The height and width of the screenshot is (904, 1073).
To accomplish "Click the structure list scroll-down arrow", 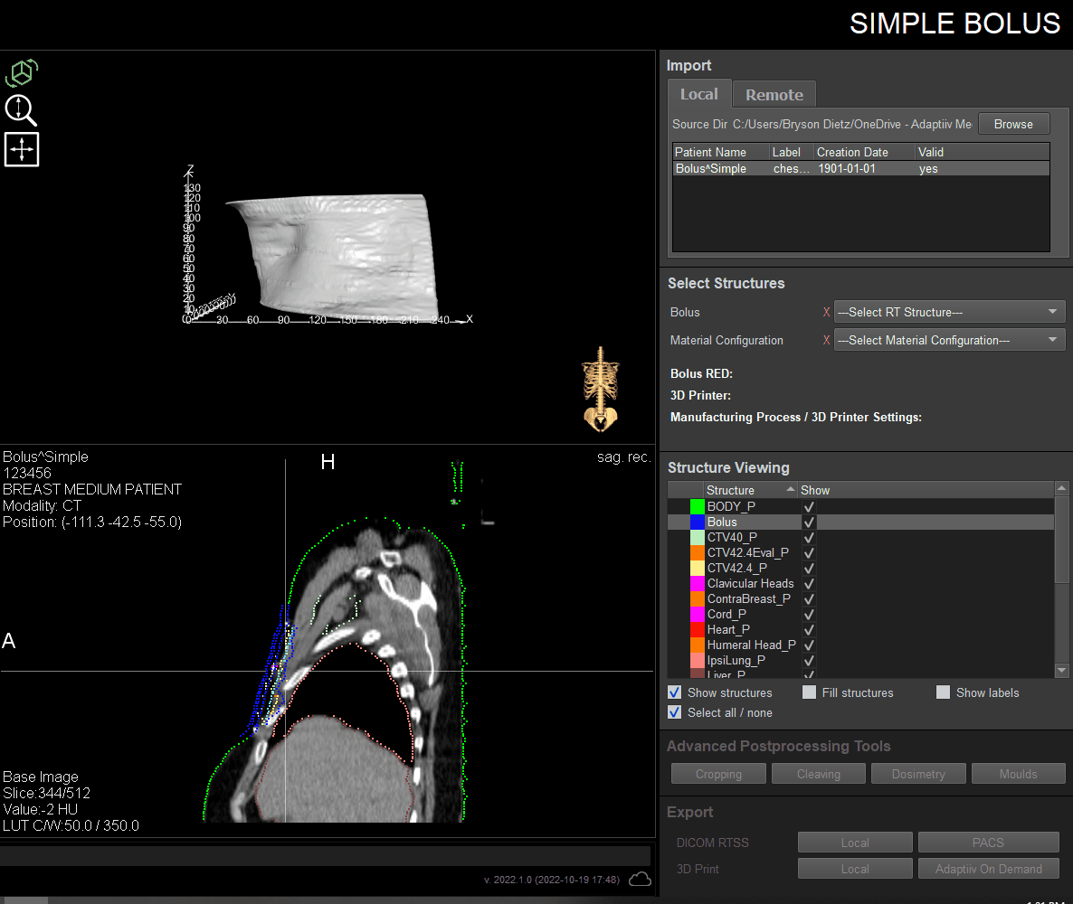I will [1061, 671].
